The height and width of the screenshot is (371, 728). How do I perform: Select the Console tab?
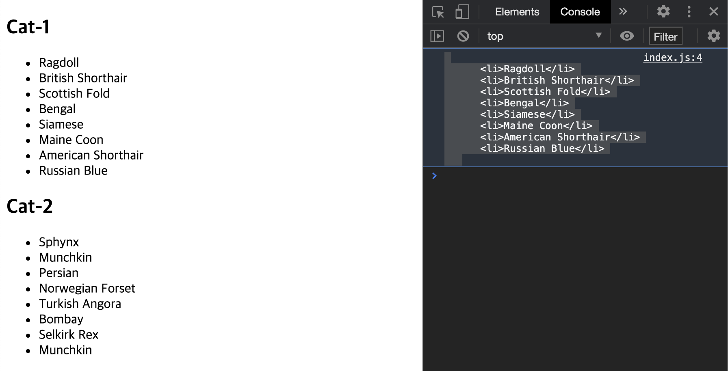point(580,12)
